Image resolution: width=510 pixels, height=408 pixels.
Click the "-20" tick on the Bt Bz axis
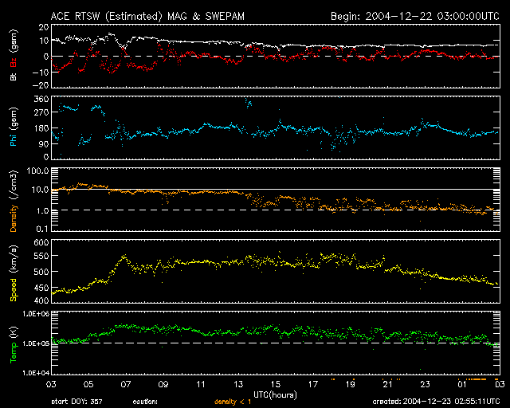pos(41,85)
